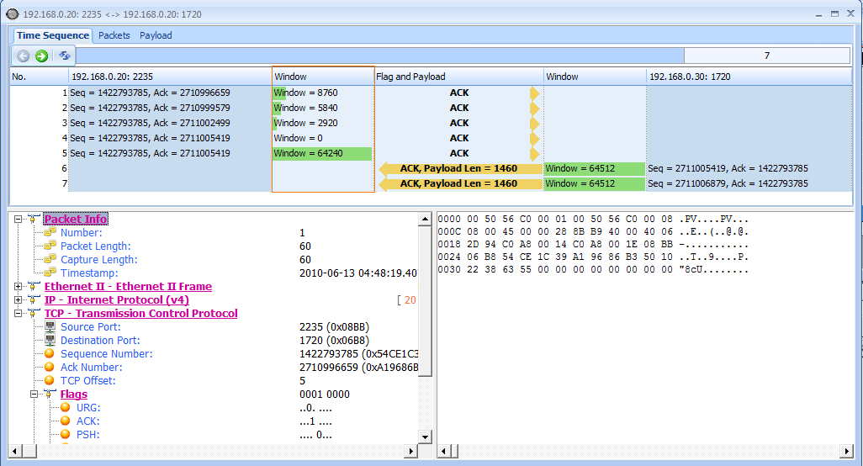Click the Flags value 0001 0000
This screenshot has width=863, height=466.
click(325, 394)
